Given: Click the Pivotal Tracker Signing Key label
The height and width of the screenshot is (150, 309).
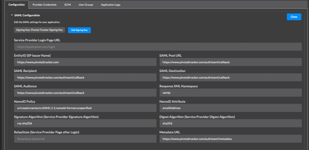Looking at the screenshot, I should [x=40, y=30].
